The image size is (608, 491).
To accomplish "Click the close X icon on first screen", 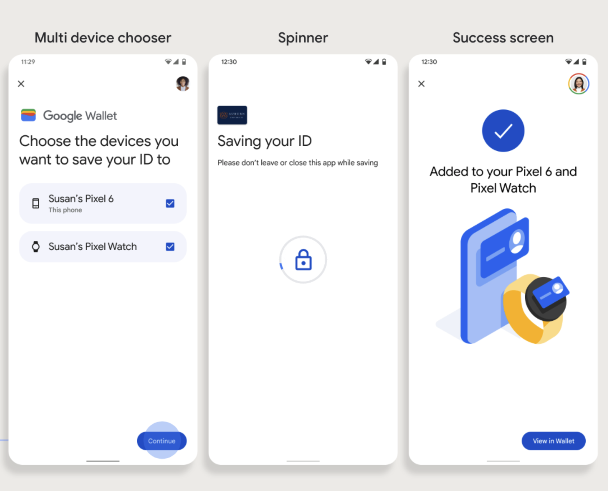I will [x=21, y=84].
